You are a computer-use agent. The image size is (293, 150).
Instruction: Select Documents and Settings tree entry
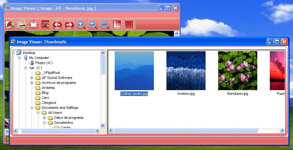point(60,108)
